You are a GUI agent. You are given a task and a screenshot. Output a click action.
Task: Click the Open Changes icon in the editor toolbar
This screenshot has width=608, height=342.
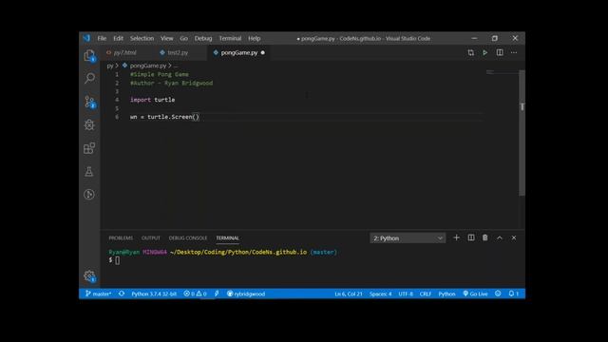tap(471, 53)
